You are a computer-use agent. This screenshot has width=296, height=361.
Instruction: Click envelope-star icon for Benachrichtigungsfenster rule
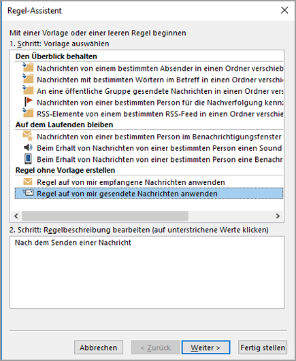28,136
